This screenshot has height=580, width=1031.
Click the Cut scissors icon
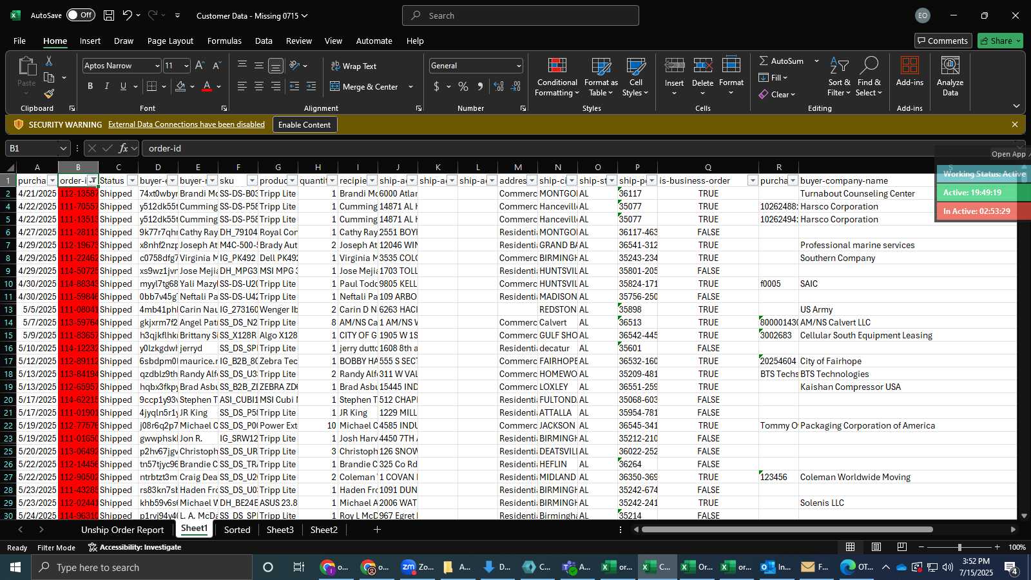pos(49,61)
